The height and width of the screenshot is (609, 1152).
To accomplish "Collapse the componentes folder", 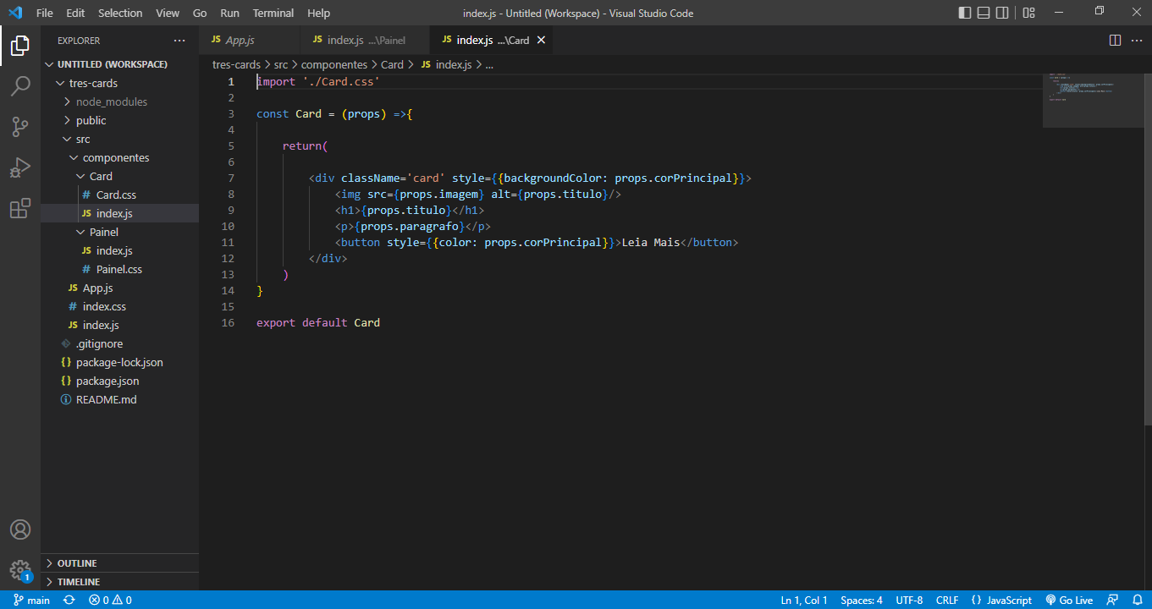I will click(114, 157).
